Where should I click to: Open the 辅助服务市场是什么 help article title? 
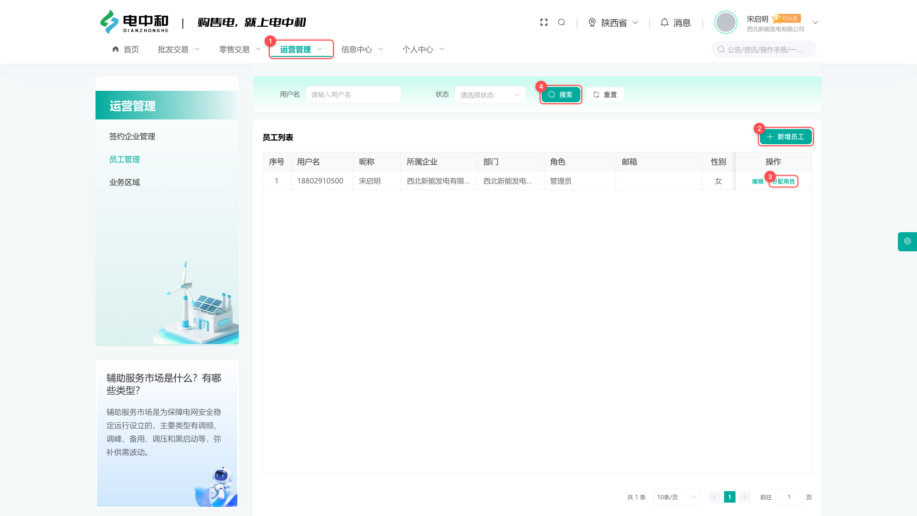pyautogui.click(x=164, y=384)
